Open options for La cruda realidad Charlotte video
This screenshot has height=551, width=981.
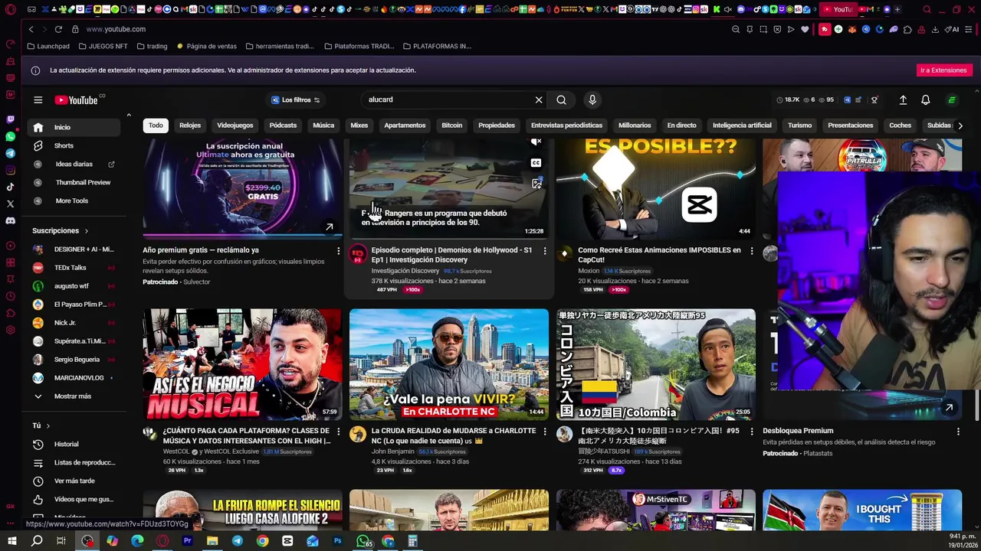[545, 431]
